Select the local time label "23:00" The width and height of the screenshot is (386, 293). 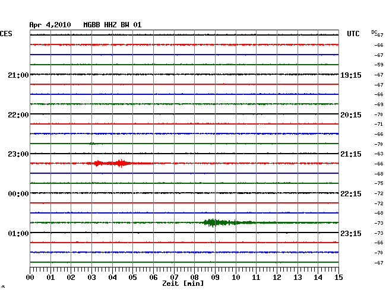click(x=18, y=154)
